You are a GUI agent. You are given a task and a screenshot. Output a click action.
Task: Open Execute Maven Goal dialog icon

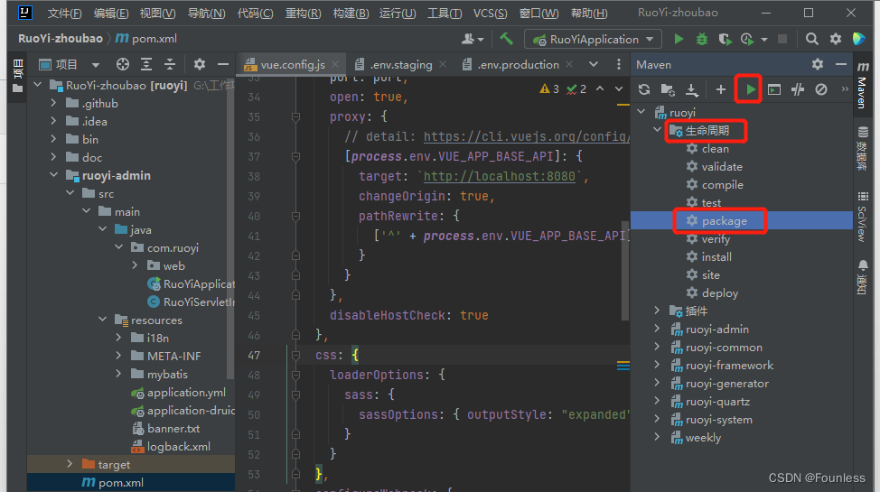click(x=774, y=89)
